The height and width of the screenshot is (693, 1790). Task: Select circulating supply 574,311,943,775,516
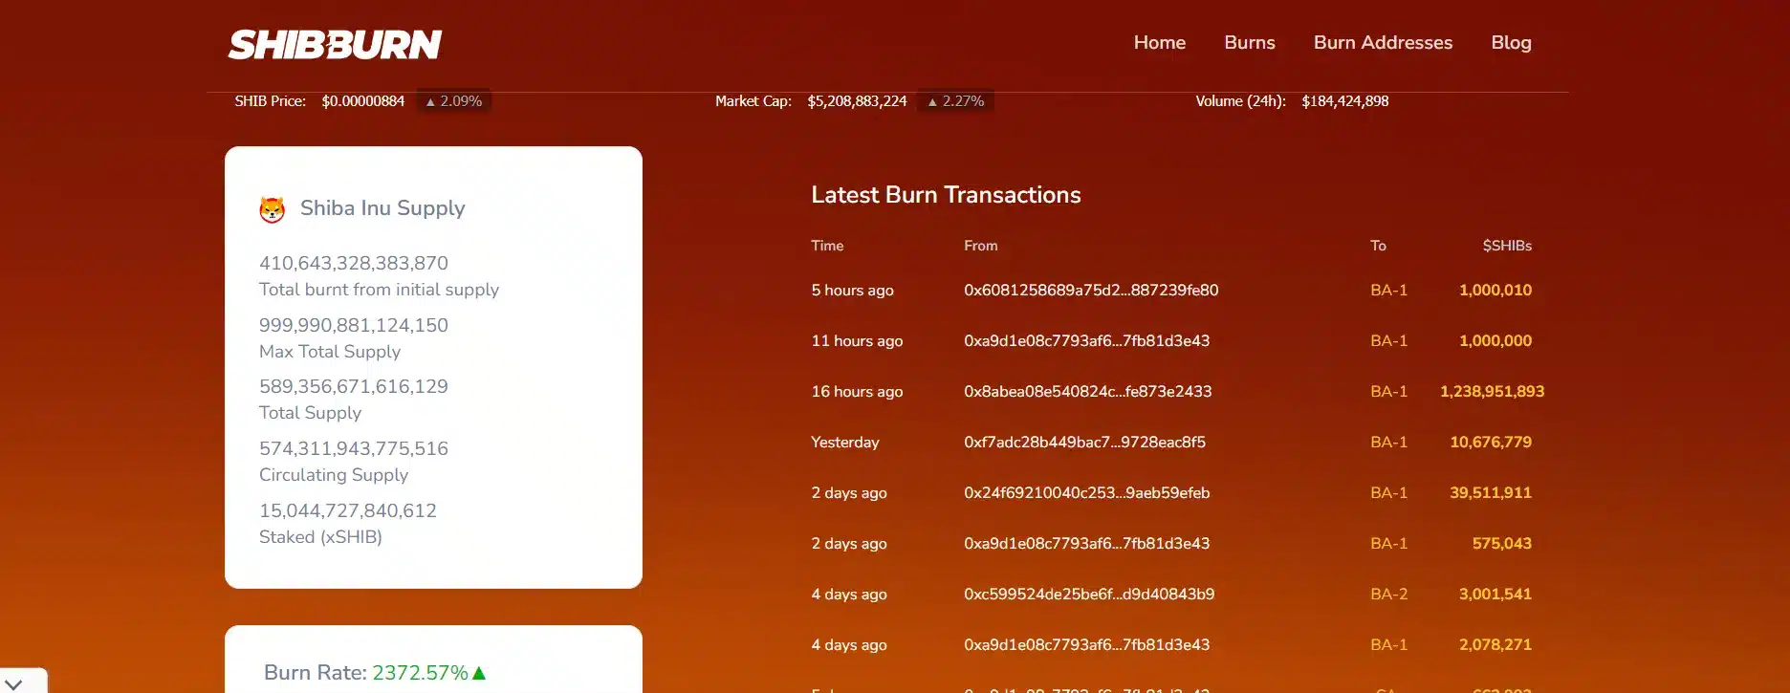[354, 448]
